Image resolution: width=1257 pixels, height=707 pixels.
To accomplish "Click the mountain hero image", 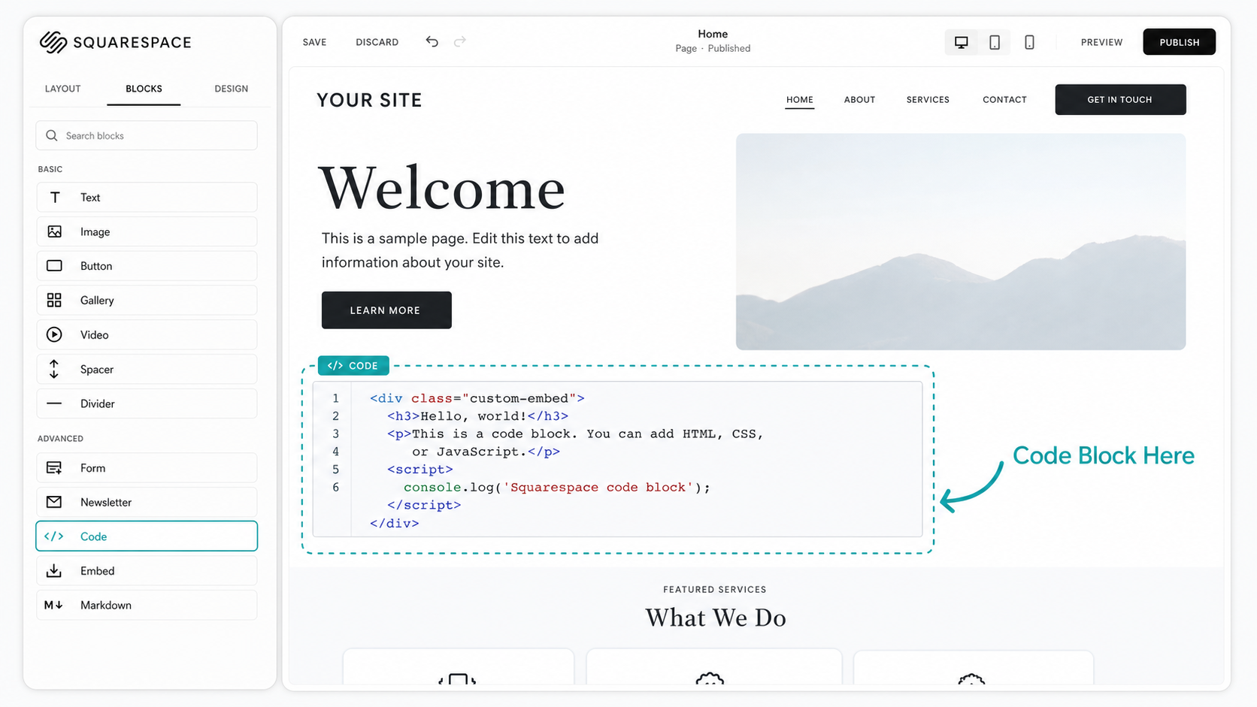I will coord(961,242).
